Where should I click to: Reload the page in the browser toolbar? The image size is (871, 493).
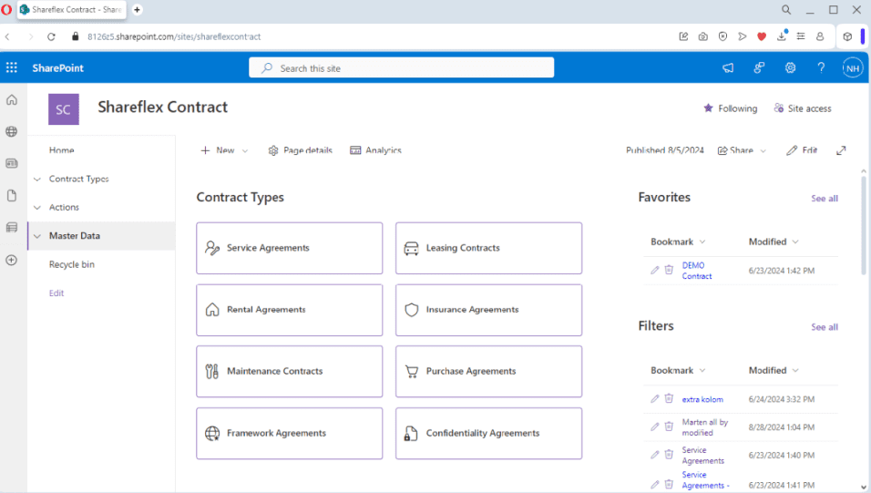coord(51,36)
